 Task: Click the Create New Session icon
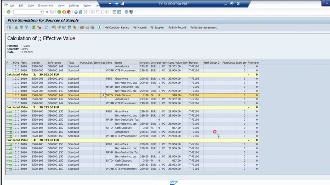point(114,12)
